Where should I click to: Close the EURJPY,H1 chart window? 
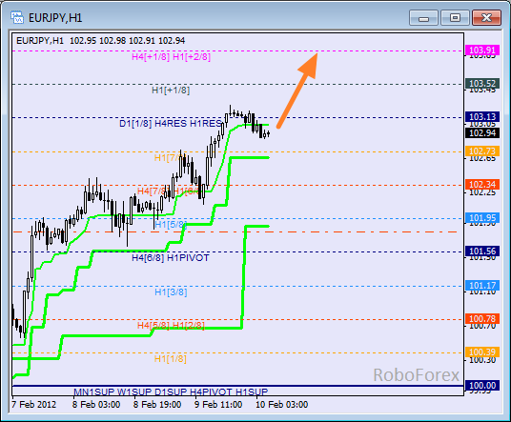[x=486, y=17]
